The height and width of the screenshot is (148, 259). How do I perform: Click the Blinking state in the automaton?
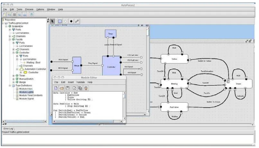click(174, 84)
